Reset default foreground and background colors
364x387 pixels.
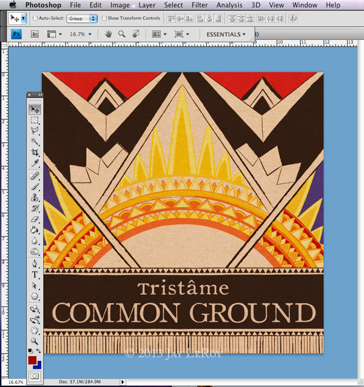coord(30,351)
